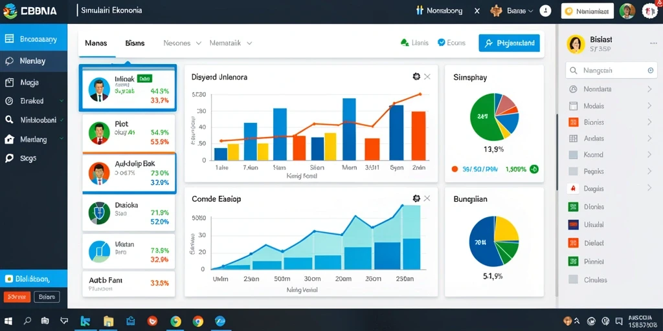The height and width of the screenshot is (331, 663).
Task: Open the gear settings of Comde Easiop chart
Action: pos(416,198)
